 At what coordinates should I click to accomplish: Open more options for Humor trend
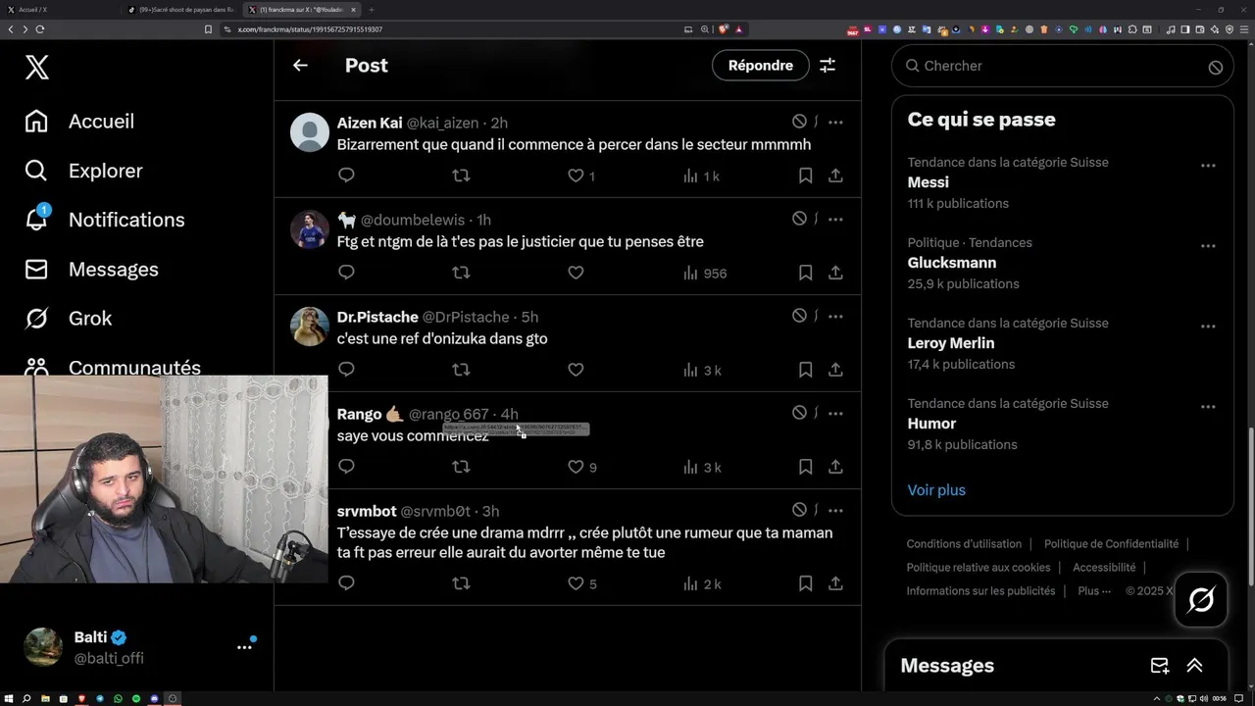1208,407
